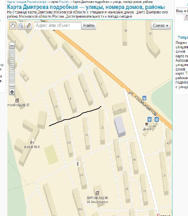Click the Земляничка kindergarten icon
The image size is (188, 216).
pos(97,193)
